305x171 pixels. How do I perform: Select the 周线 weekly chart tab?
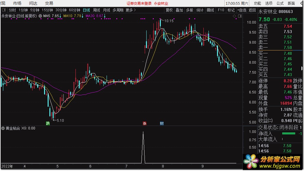97,10
